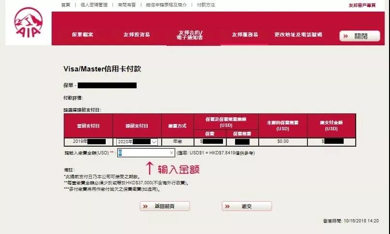The height and width of the screenshot is (234, 390).
Task: Submit the payment with 遞交 button
Action: [x=247, y=206]
